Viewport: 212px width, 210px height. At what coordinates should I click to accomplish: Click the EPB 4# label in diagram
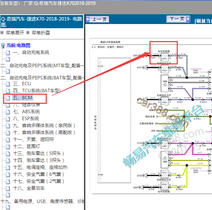tap(155, 131)
